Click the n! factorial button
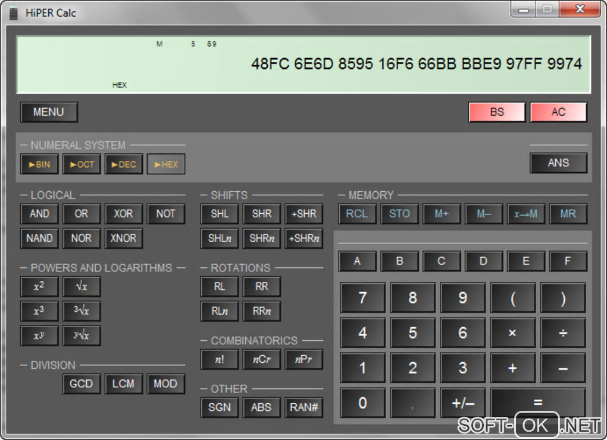This screenshot has width=607, height=440. (x=220, y=360)
